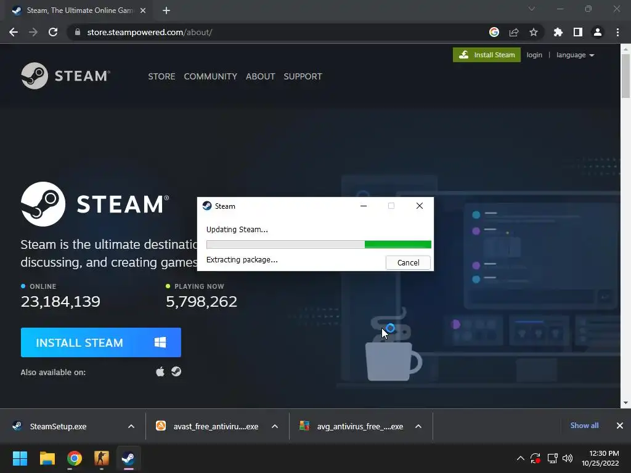Viewport: 631px width, 473px height.
Task: Open the ABOUT menu item
Action: pyautogui.click(x=261, y=76)
